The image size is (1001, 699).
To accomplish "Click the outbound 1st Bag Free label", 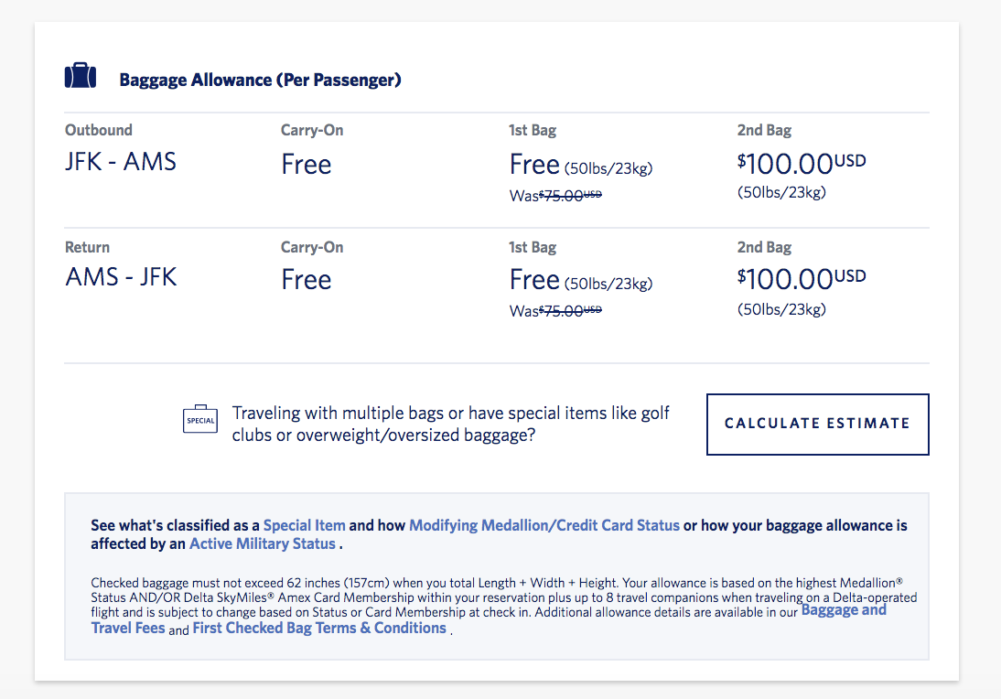I will (x=534, y=165).
